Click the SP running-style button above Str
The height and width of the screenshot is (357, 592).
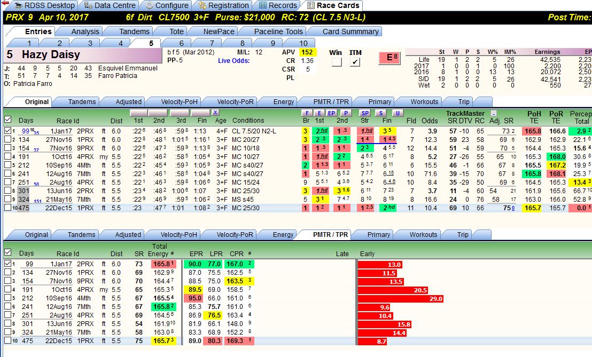point(365,113)
